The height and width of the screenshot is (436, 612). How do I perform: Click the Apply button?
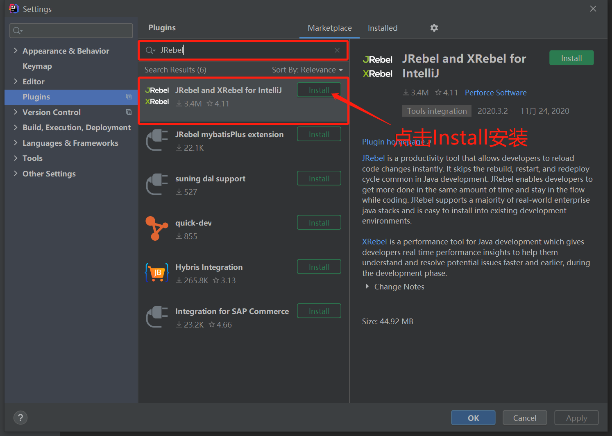576,418
